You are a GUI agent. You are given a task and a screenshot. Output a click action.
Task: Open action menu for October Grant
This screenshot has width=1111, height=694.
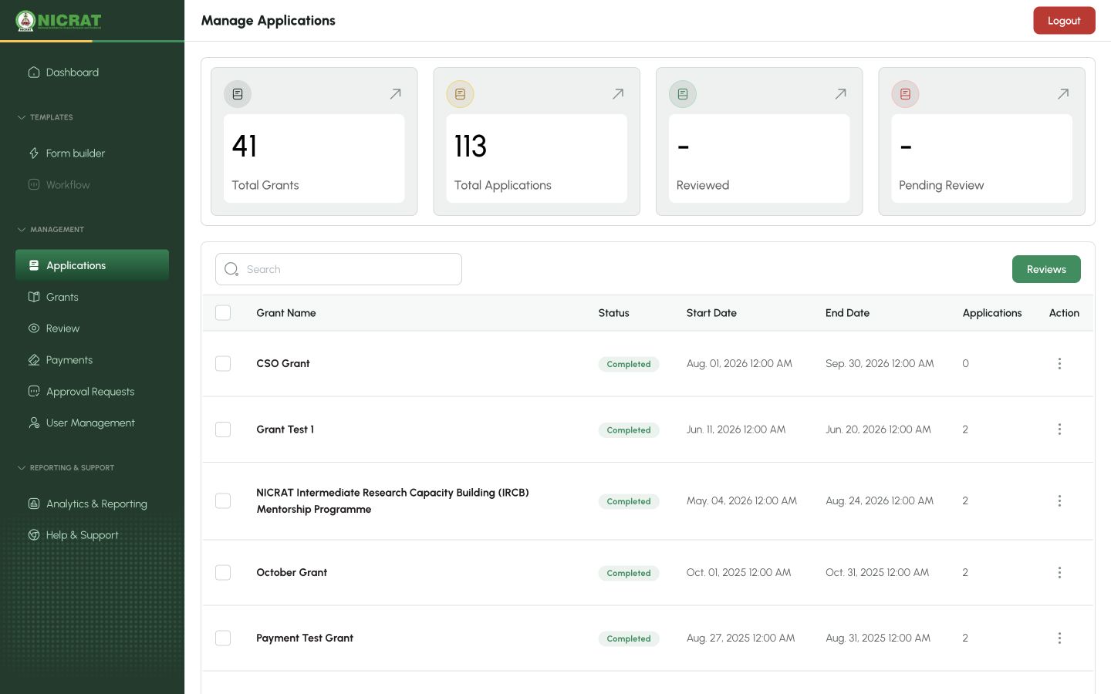pyautogui.click(x=1059, y=572)
